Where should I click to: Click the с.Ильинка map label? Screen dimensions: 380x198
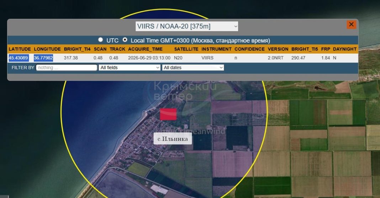point(173,139)
